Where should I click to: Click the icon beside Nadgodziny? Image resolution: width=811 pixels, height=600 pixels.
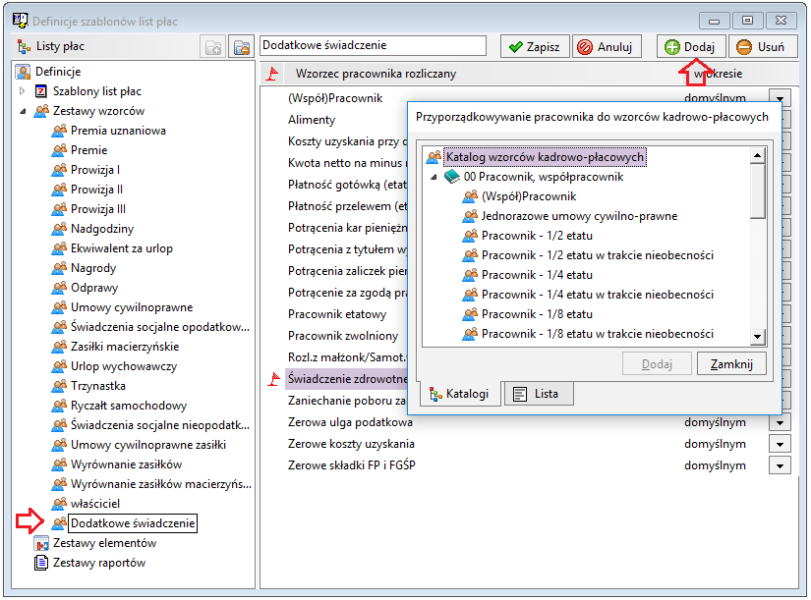tap(60, 229)
